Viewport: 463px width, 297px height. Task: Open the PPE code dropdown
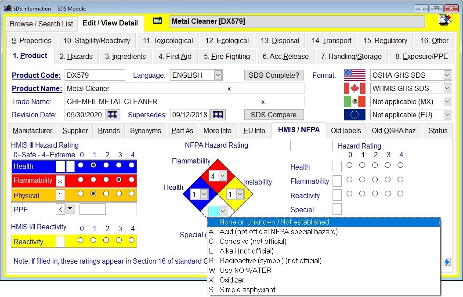(x=70, y=209)
